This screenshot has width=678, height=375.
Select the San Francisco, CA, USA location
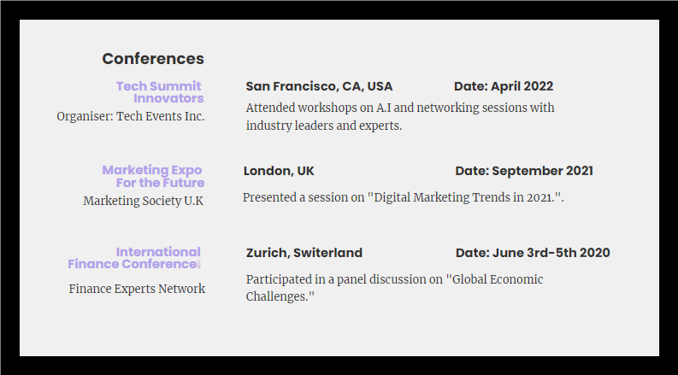(319, 86)
